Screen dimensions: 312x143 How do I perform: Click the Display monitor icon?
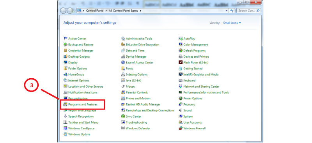(65, 62)
